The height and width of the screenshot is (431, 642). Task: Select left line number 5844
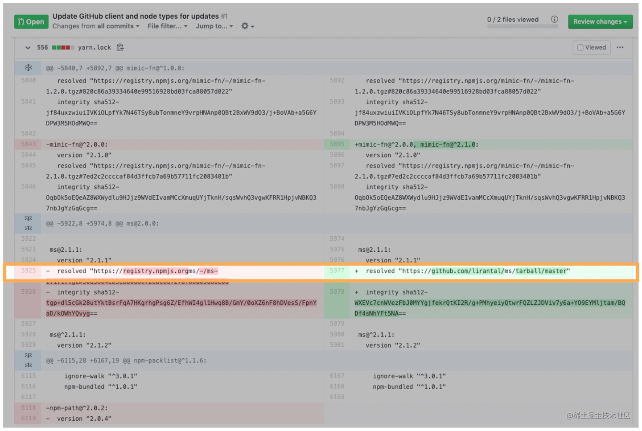tap(29, 155)
